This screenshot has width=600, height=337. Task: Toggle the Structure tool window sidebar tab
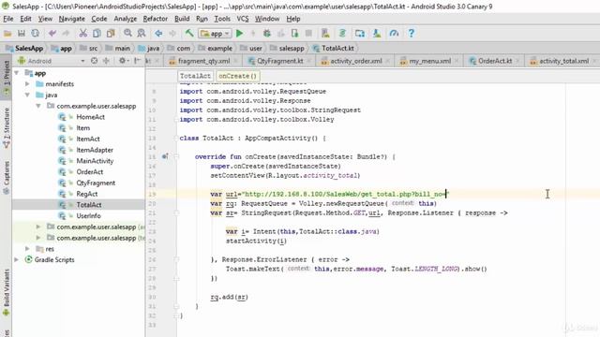[7, 128]
